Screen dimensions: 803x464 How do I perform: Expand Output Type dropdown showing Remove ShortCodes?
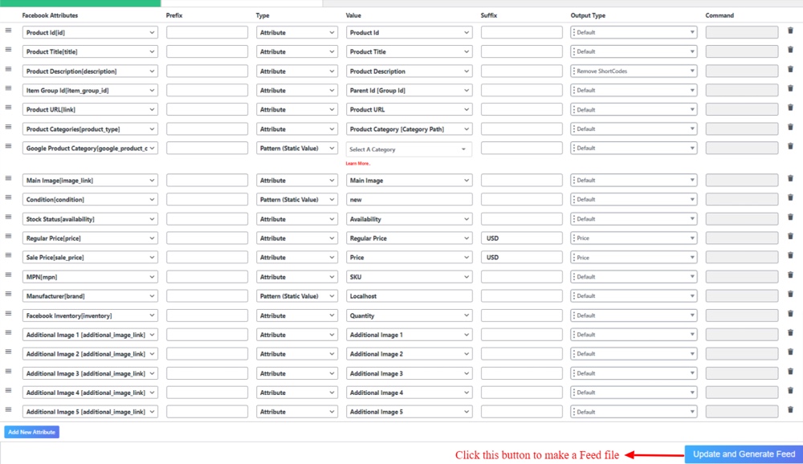634,71
